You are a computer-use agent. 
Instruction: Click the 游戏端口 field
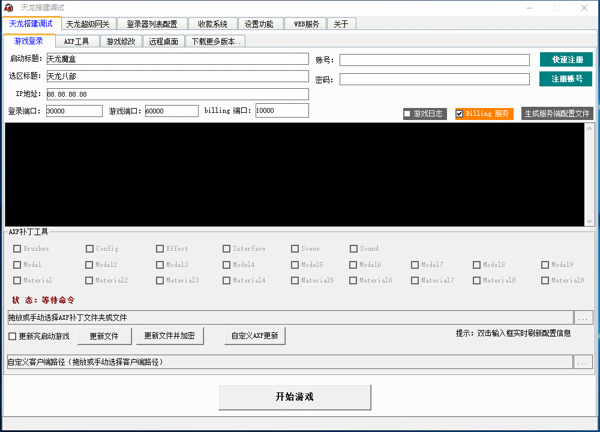[x=172, y=111]
